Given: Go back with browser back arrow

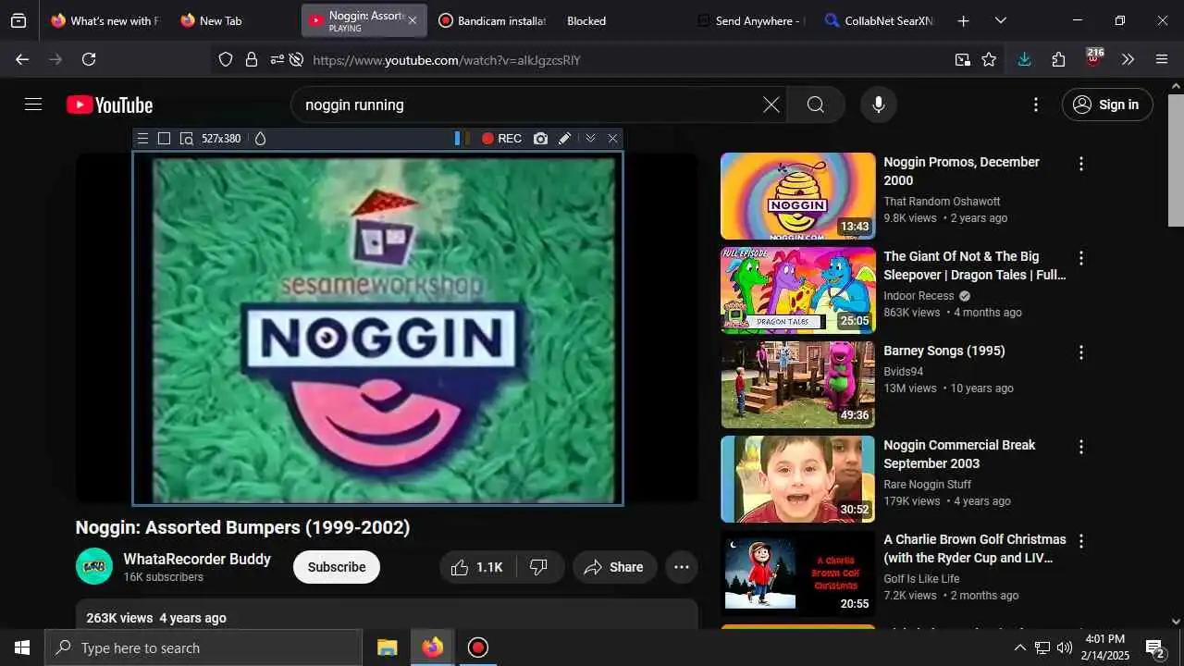Looking at the screenshot, I should 22,59.
